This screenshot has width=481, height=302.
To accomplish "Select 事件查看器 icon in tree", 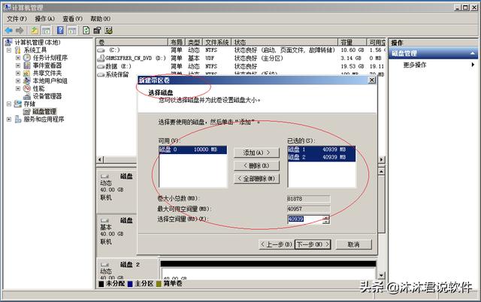I will (27, 65).
